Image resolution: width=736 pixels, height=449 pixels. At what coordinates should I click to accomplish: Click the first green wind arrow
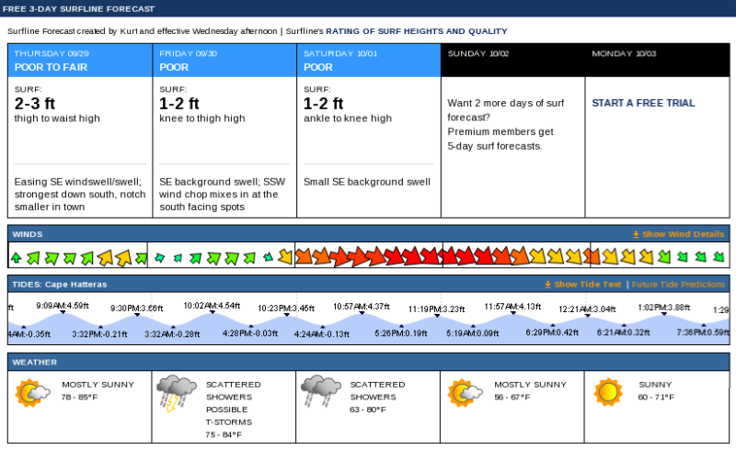click(17, 257)
